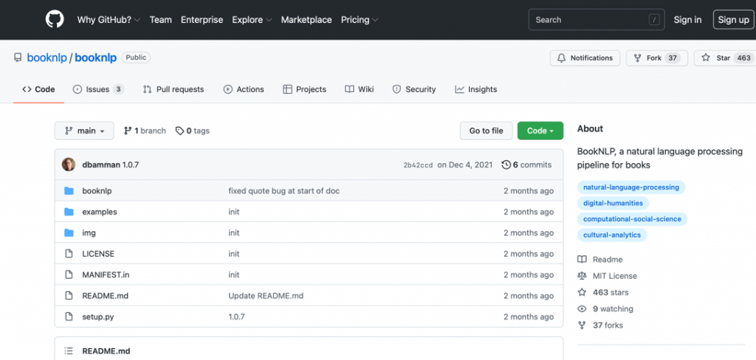Click the LICENSE file icon

coord(69,254)
